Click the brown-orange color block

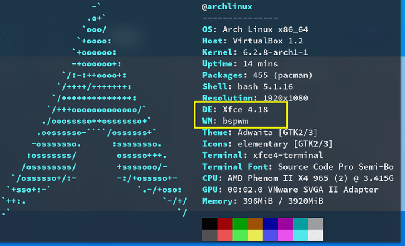point(255,224)
